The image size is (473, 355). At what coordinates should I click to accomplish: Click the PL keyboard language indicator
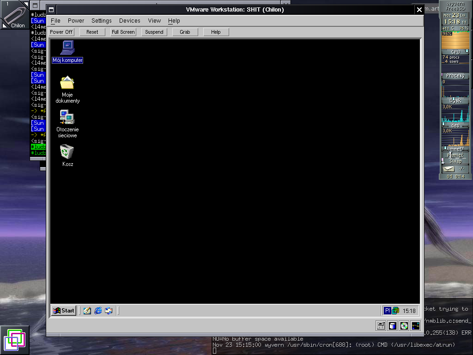(x=388, y=311)
